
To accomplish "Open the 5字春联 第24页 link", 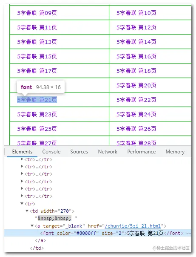I will point(136,114).
